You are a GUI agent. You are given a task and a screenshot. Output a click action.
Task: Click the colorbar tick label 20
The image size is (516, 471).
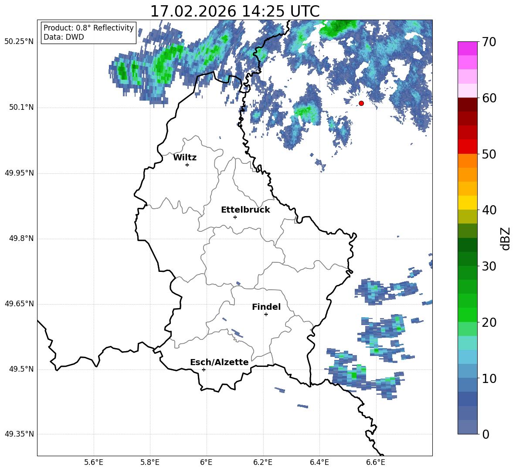(489, 322)
